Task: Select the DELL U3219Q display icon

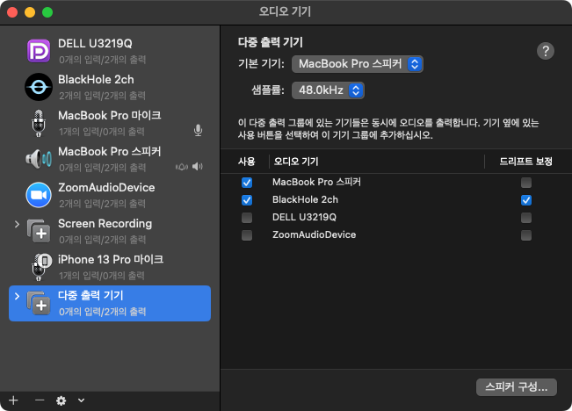Action: point(39,51)
